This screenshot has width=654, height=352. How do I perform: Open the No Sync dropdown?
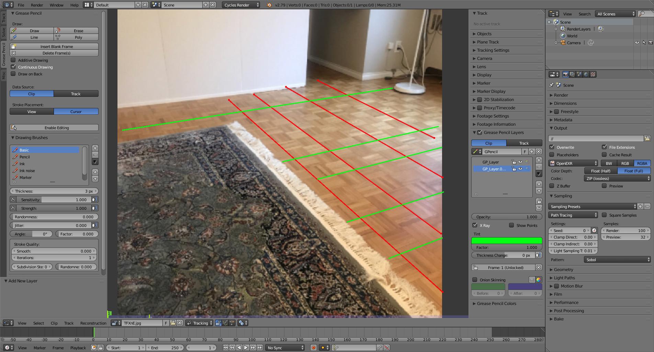tap(285, 348)
